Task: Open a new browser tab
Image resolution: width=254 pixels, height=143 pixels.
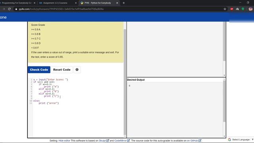Action: [123, 3]
